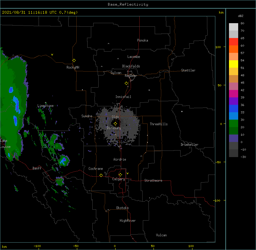Select the lightest gray swatch at the legend top
256x250 pixels.
pyautogui.click(x=233, y=27)
